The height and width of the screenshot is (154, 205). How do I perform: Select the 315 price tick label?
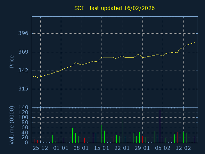pyautogui.click(x=24, y=89)
